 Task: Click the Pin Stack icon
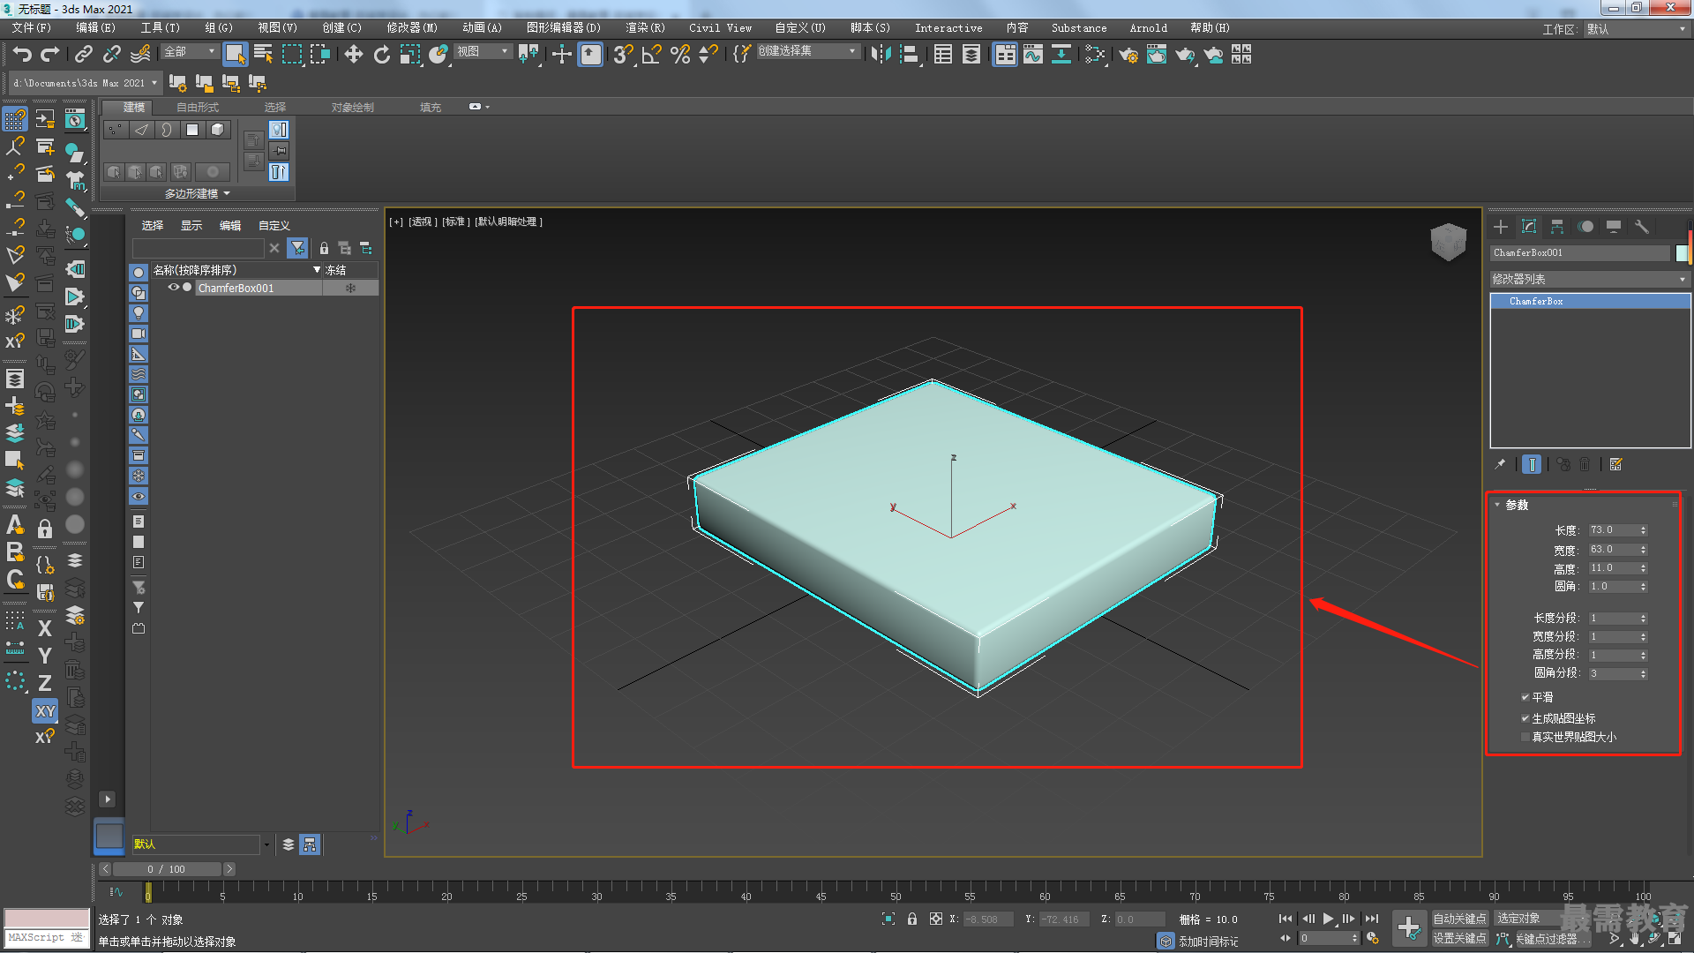tap(1500, 464)
